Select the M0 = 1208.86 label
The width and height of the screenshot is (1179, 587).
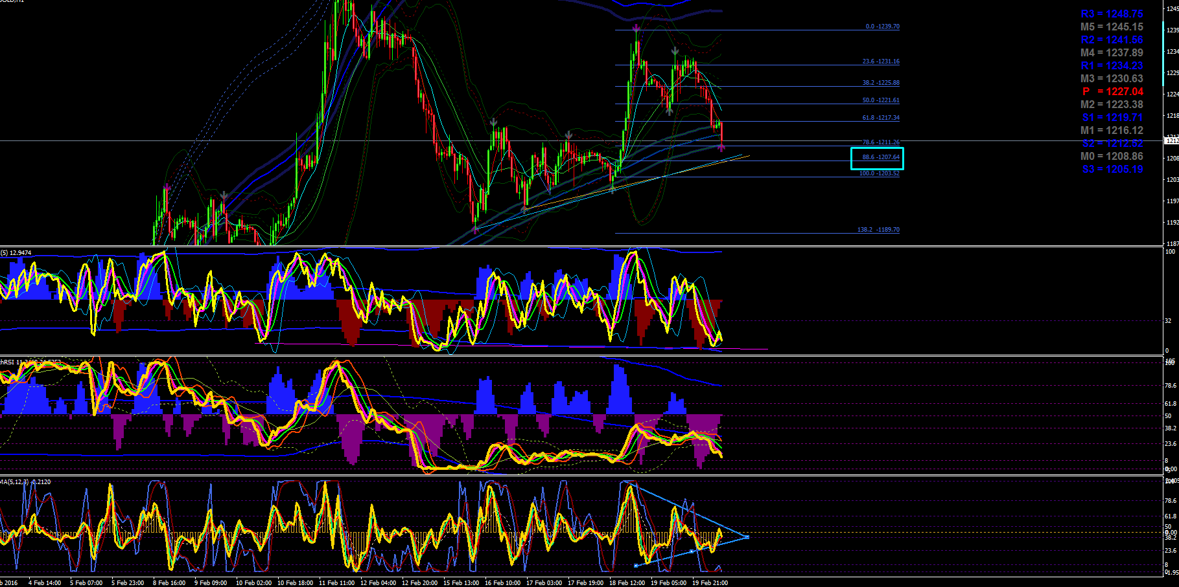[x=1112, y=157]
